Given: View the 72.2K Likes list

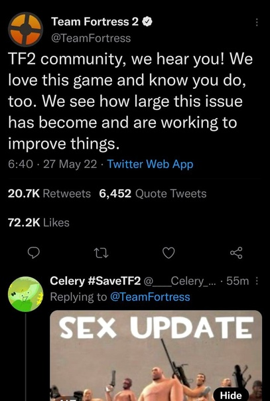Looking at the screenshot, I should click(38, 222).
